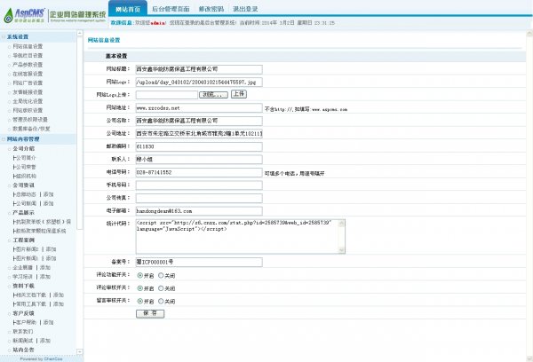Viewport: 533px width, 362px height.
Task: Click the empty 手机号码 field
Action: pyautogui.click(x=199, y=185)
